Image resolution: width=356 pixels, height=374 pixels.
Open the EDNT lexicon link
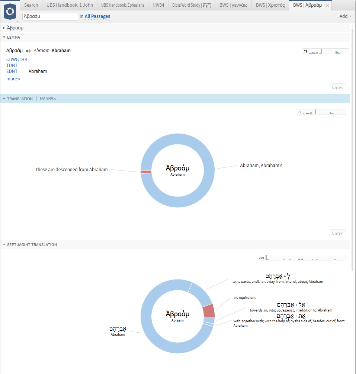(12, 71)
